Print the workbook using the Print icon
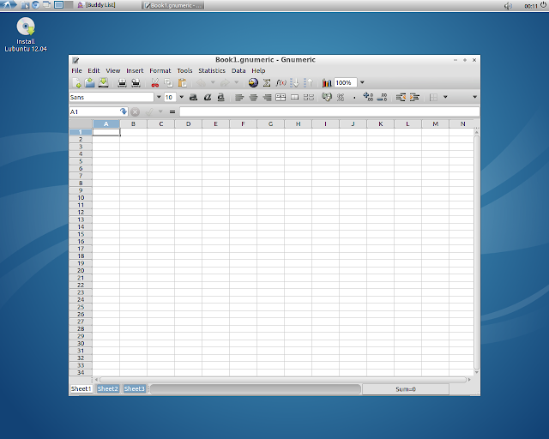This screenshot has height=439, width=549. pyautogui.click(x=122, y=83)
